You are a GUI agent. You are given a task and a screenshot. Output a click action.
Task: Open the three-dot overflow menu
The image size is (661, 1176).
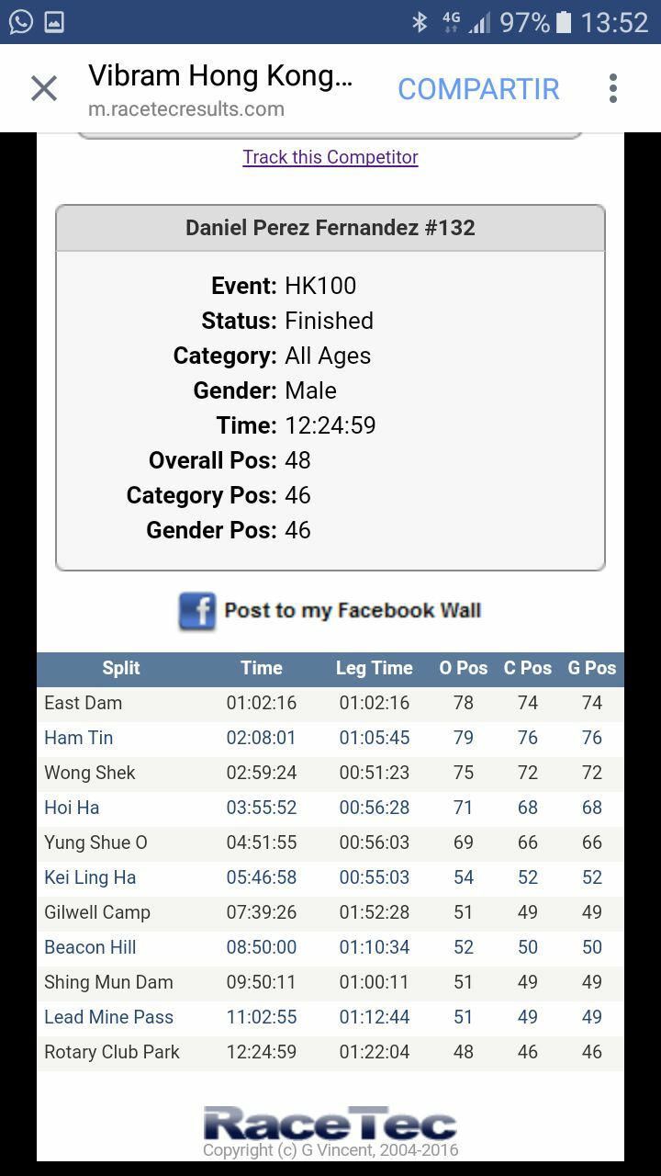613,89
